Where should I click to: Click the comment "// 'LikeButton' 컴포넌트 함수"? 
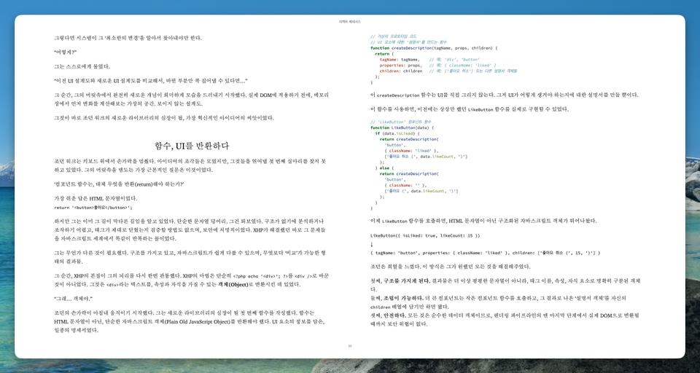point(400,122)
